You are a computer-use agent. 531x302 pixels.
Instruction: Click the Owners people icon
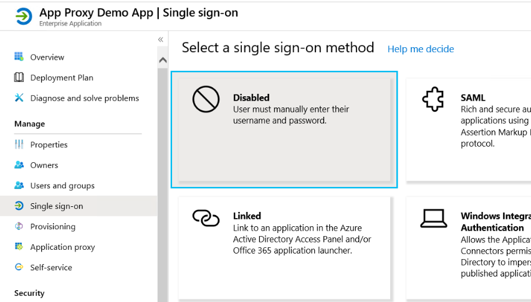19,165
